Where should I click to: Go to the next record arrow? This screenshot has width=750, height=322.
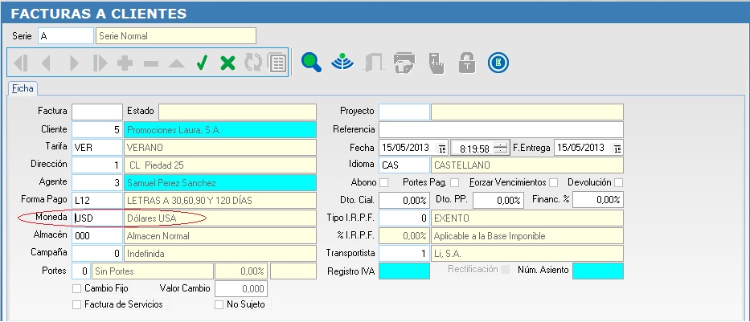click(74, 63)
